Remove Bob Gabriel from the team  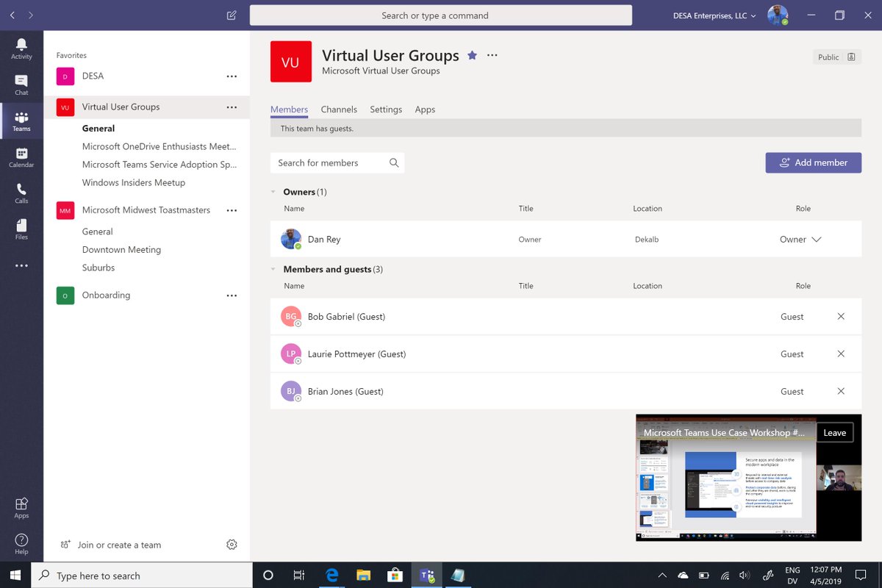coord(841,316)
